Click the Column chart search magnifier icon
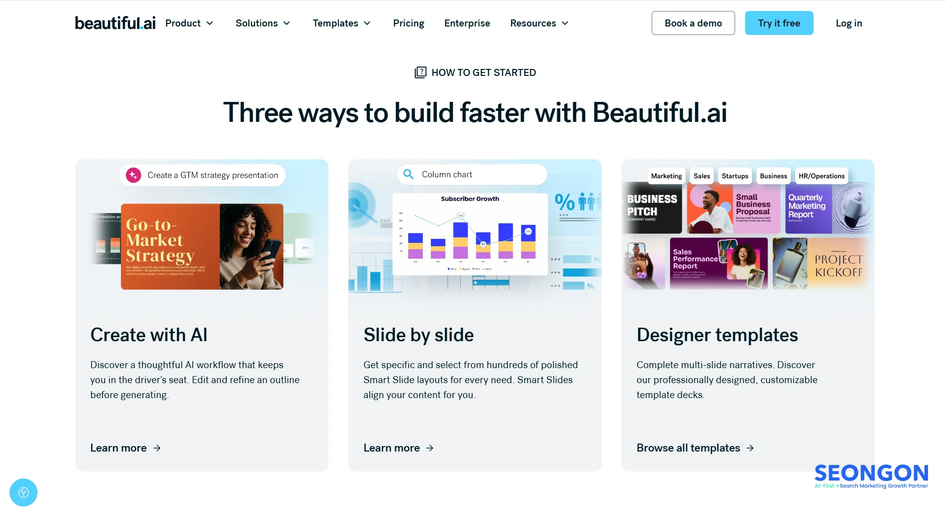This screenshot has height=508, width=947. tap(408, 174)
